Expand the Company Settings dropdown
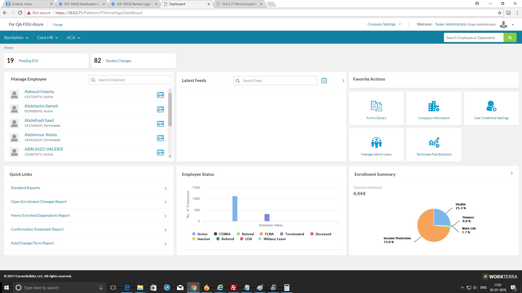The image size is (522, 293). point(384,24)
